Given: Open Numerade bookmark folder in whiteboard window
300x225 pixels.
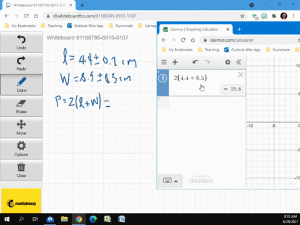Looking at the screenshot, I should tap(121, 26).
